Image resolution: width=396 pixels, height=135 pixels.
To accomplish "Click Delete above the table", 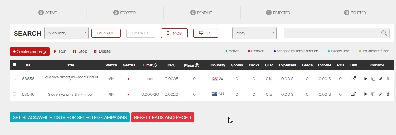I will (x=102, y=51).
